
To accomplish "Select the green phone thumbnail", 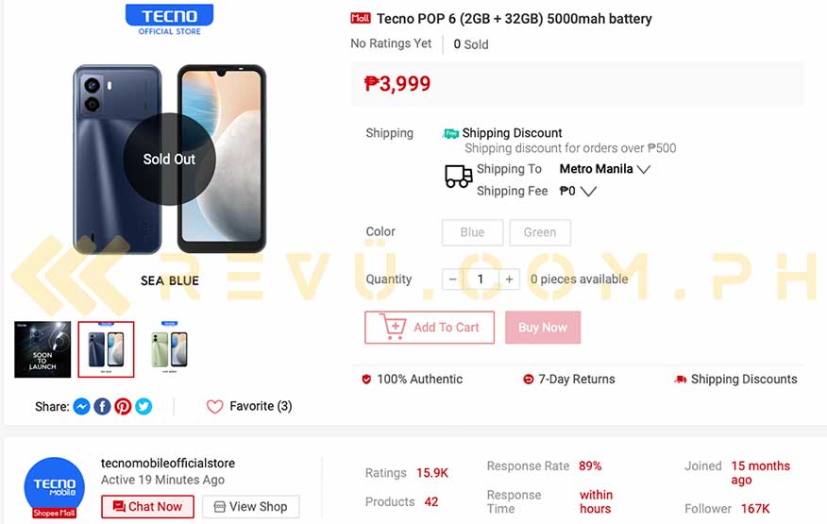I will [169, 348].
